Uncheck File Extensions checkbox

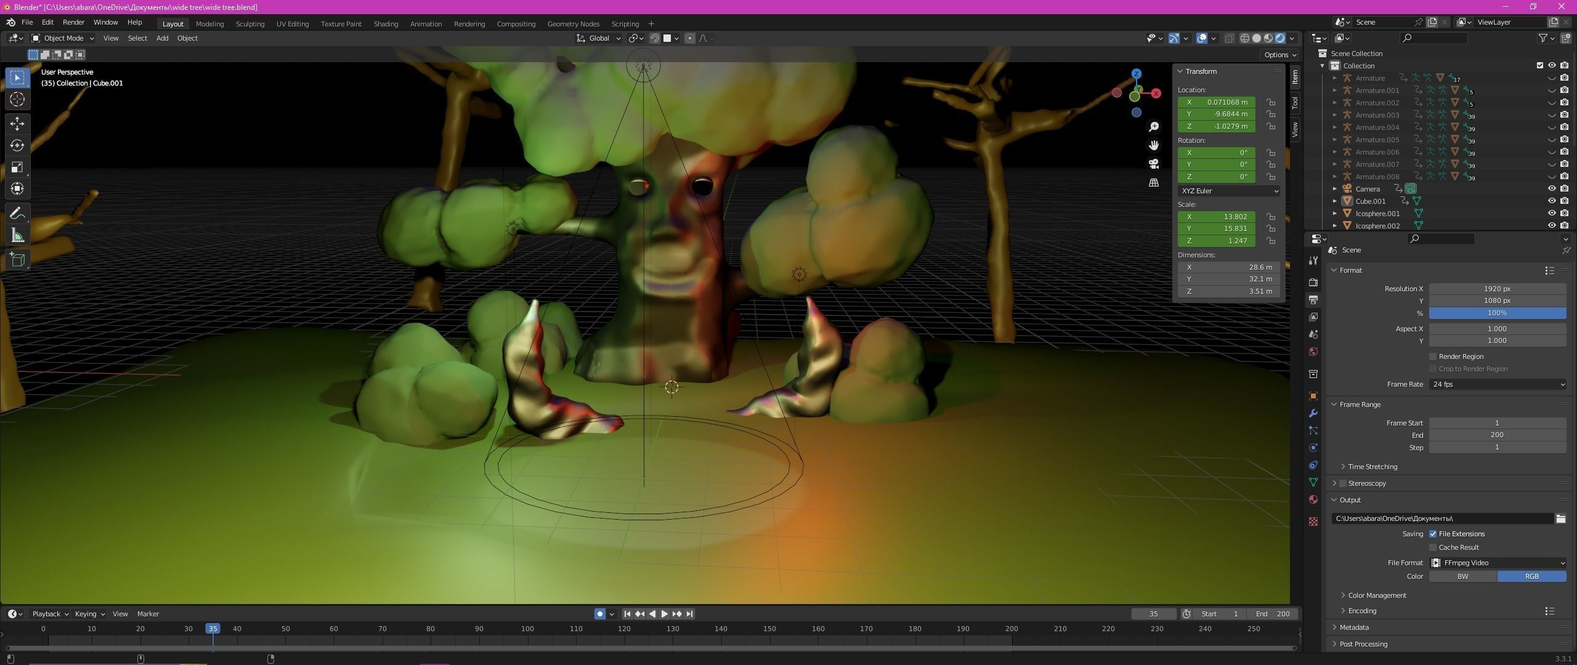[1433, 534]
